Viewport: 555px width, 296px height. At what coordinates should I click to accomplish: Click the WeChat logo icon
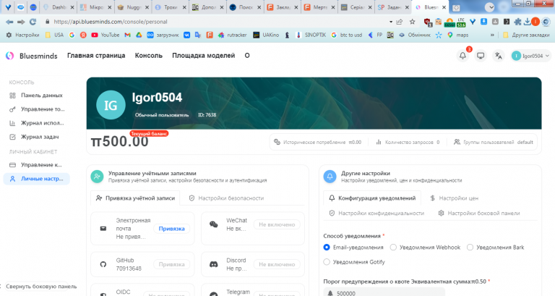click(213, 224)
